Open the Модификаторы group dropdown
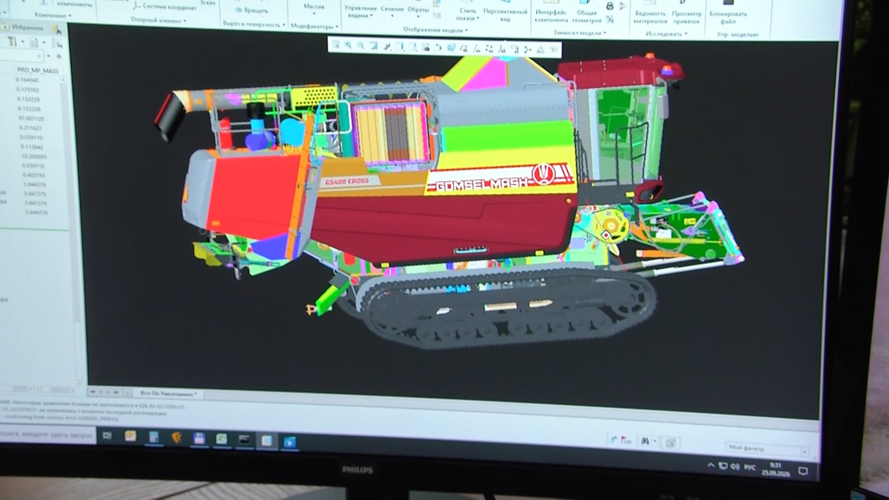 pos(314,26)
